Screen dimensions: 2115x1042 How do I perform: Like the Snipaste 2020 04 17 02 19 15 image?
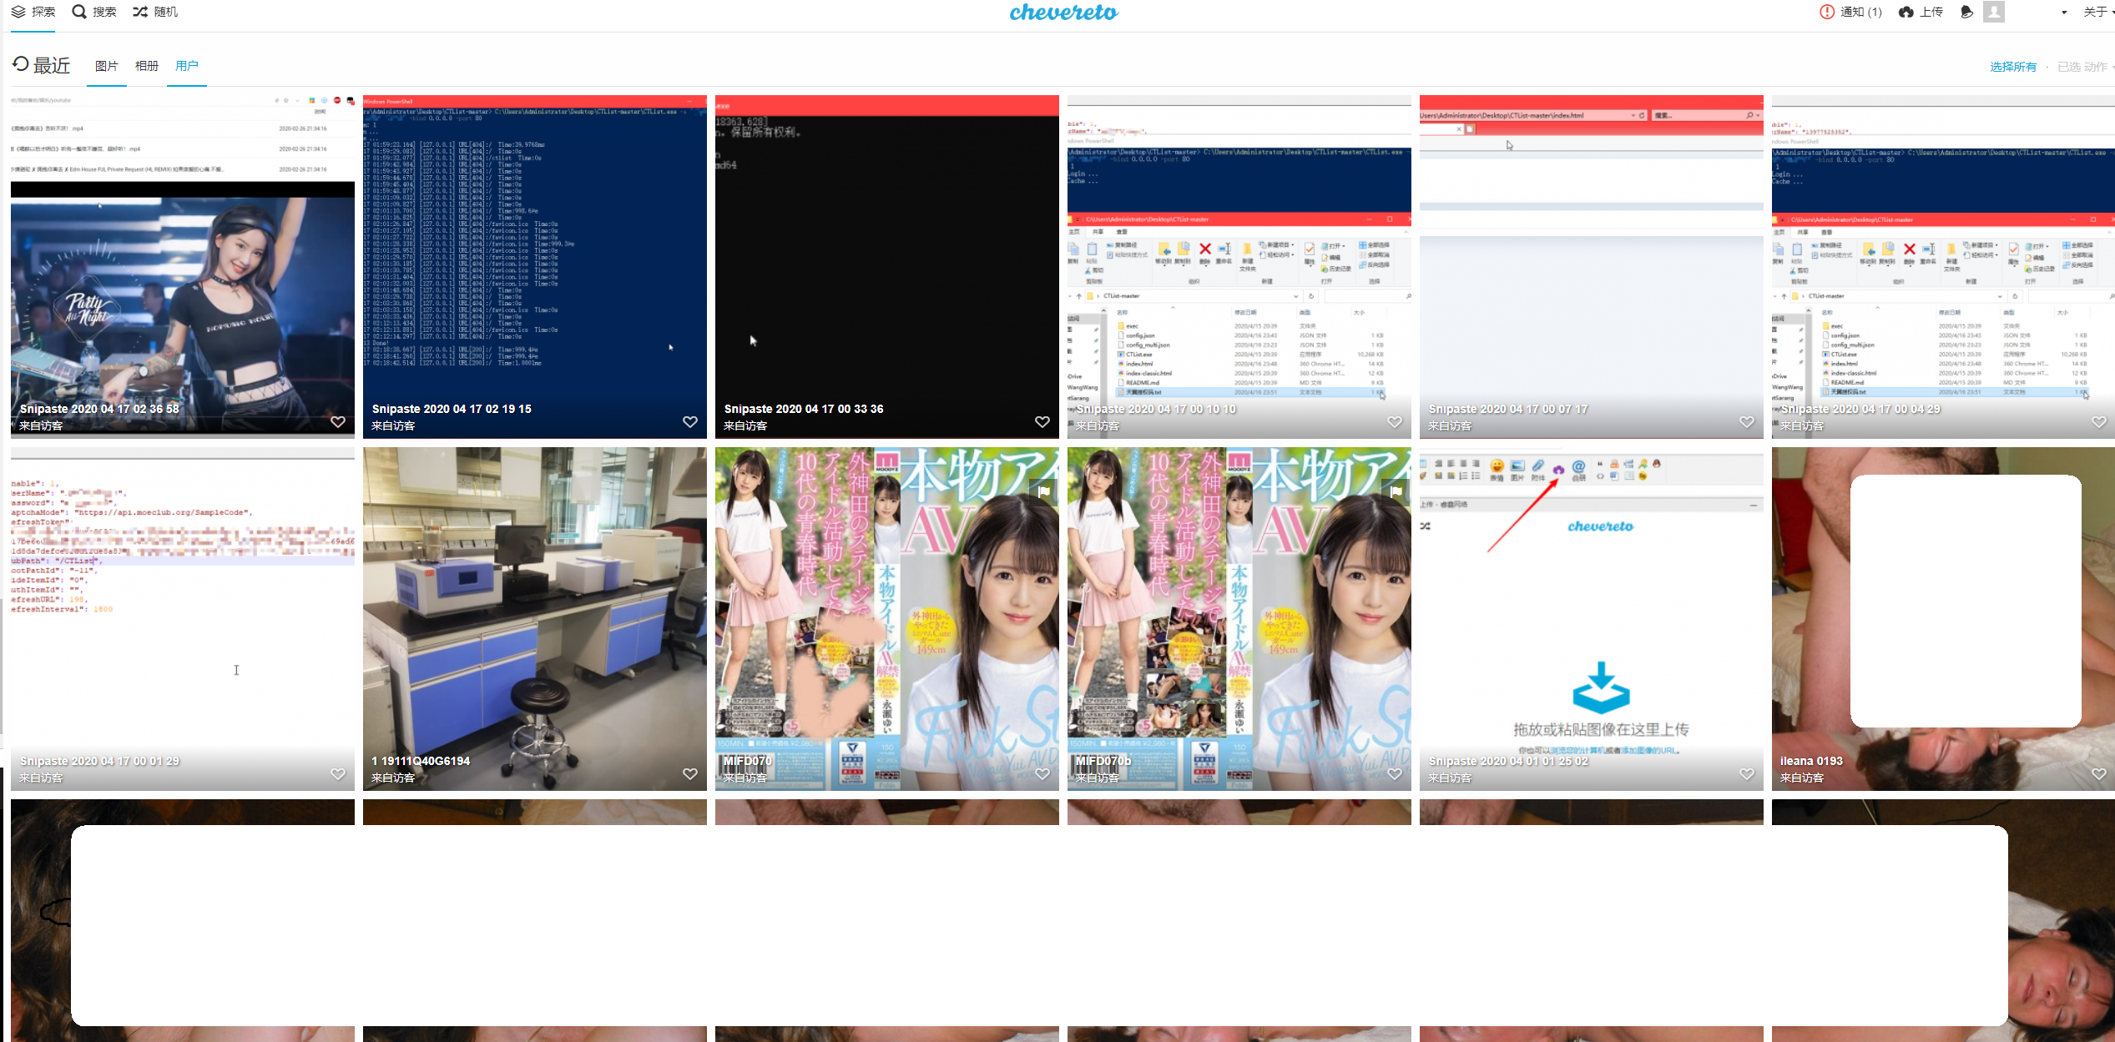(690, 421)
